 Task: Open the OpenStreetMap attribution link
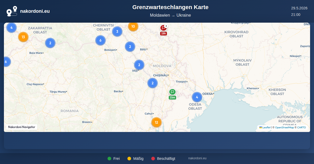click(284, 128)
